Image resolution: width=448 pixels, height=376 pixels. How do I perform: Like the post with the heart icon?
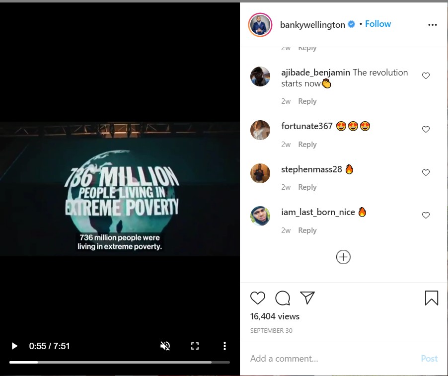257,298
